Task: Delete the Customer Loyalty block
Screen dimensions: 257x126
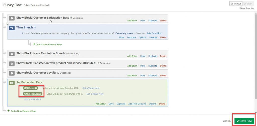Action: point(163,76)
